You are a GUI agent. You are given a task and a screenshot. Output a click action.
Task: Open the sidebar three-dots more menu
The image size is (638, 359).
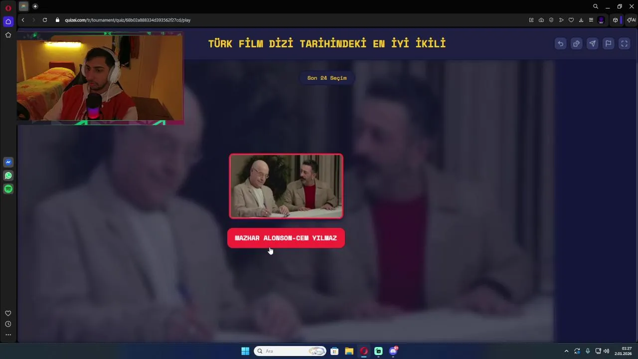[8, 335]
